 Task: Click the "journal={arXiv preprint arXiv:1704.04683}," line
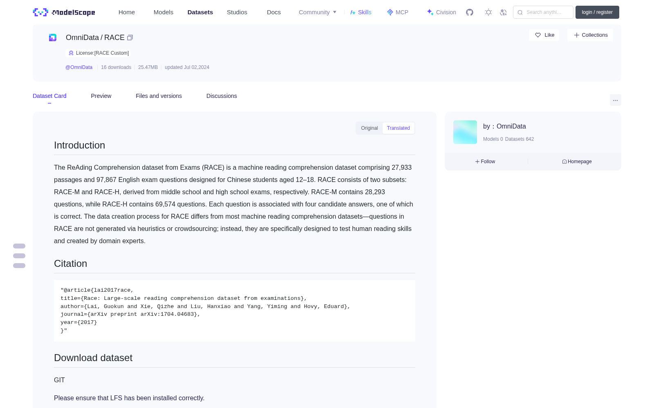[x=130, y=314]
